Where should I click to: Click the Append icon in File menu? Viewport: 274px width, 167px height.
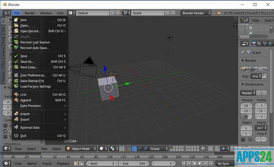point(16,100)
